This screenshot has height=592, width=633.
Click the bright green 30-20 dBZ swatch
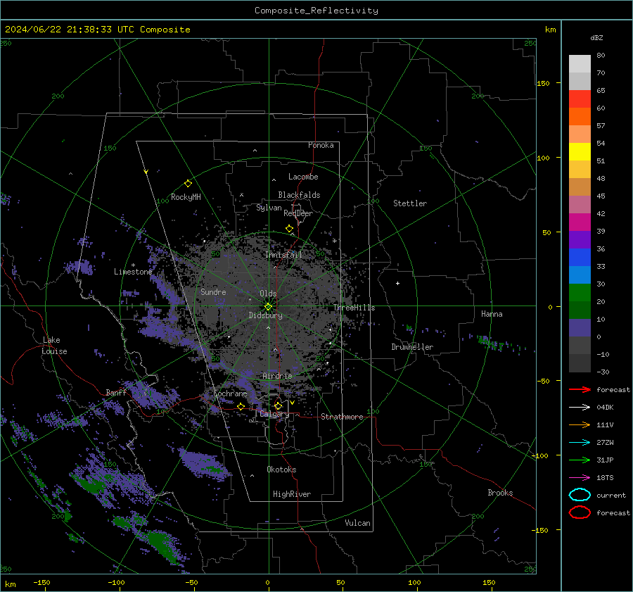pos(580,292)
